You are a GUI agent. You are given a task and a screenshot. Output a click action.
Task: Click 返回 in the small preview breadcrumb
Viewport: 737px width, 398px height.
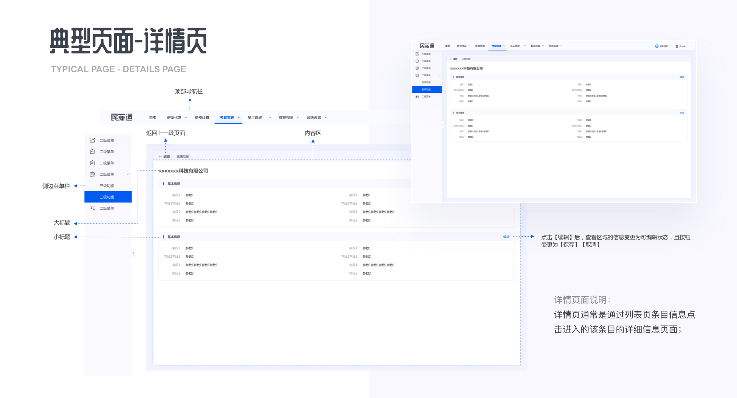coord(455,59)
